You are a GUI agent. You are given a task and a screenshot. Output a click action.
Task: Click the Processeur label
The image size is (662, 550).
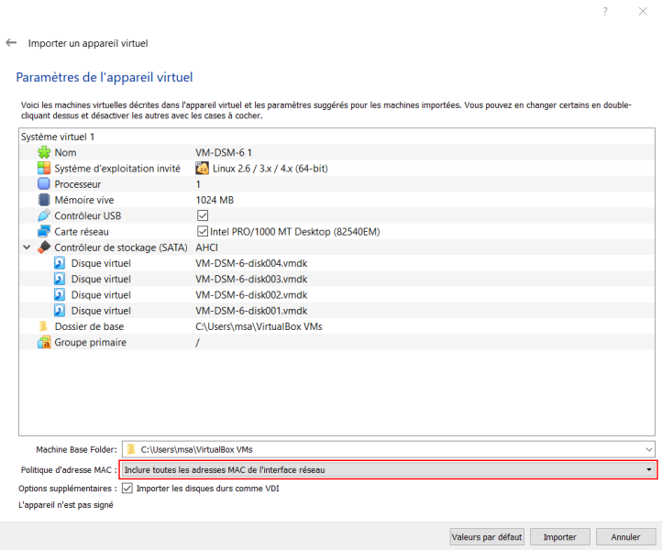(78, 184)
